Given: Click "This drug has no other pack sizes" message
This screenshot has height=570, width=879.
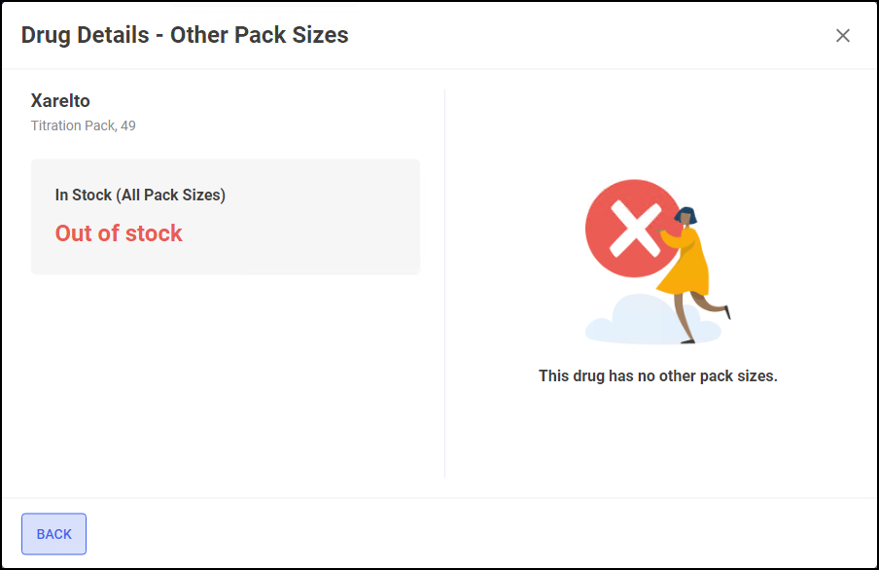Looking at the screenshot, I should pos(658,375).
